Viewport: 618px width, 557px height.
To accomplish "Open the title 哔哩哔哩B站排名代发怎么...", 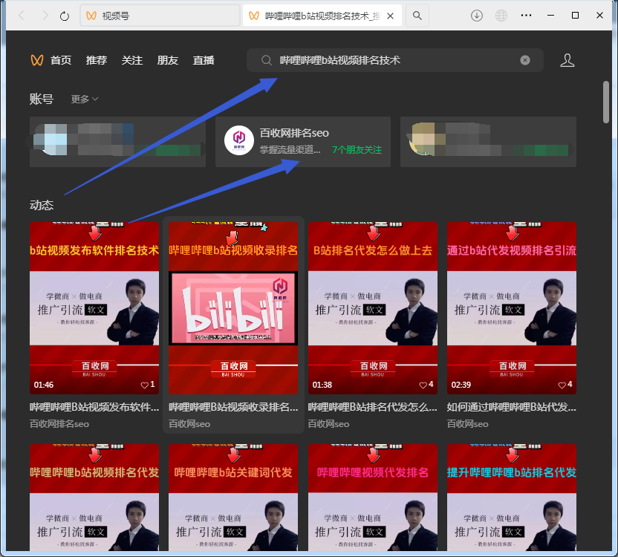I will pos(373,407).
